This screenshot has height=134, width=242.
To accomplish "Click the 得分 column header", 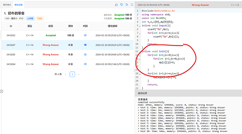I will [x=70, y=26].
